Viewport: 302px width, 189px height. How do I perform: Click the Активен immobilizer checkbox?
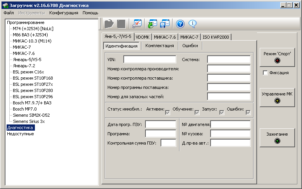[168, 112]
